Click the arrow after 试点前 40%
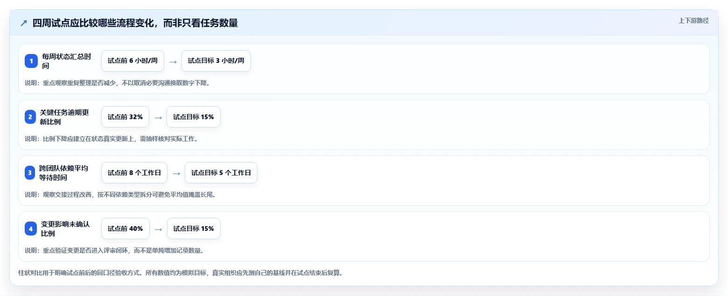 159,229
